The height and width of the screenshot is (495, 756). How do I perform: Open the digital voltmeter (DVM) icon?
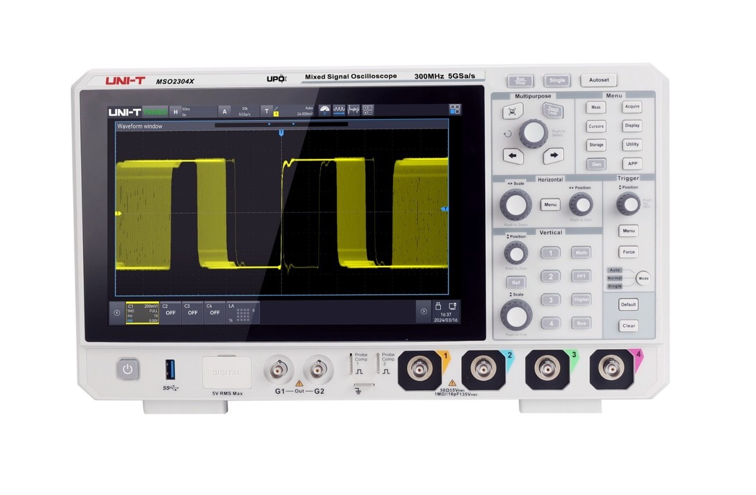click(324, 110)
